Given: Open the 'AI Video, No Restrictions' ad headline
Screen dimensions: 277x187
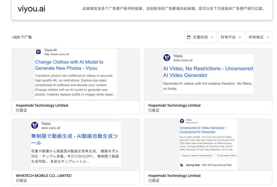Looking at the screenshot, I should tap(208, 72).
